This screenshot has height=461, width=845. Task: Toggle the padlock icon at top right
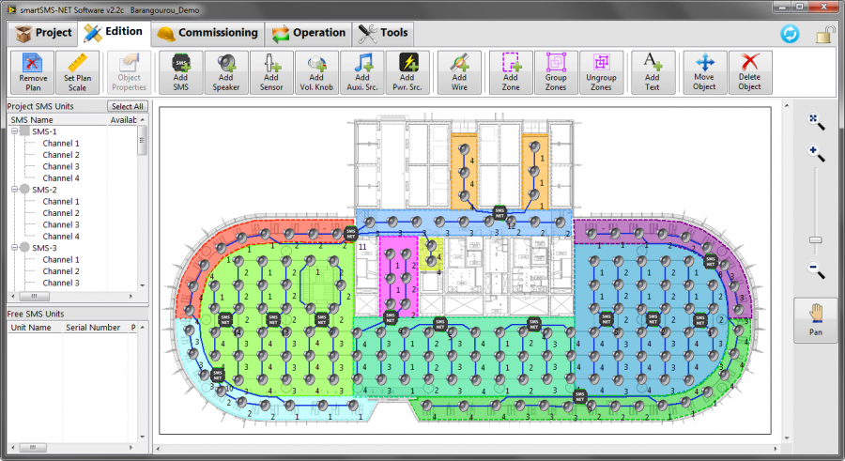click(x=825, y=34)
